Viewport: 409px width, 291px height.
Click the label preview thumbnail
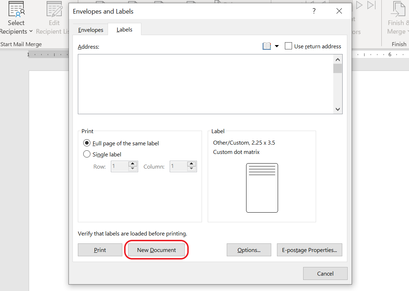262,188
